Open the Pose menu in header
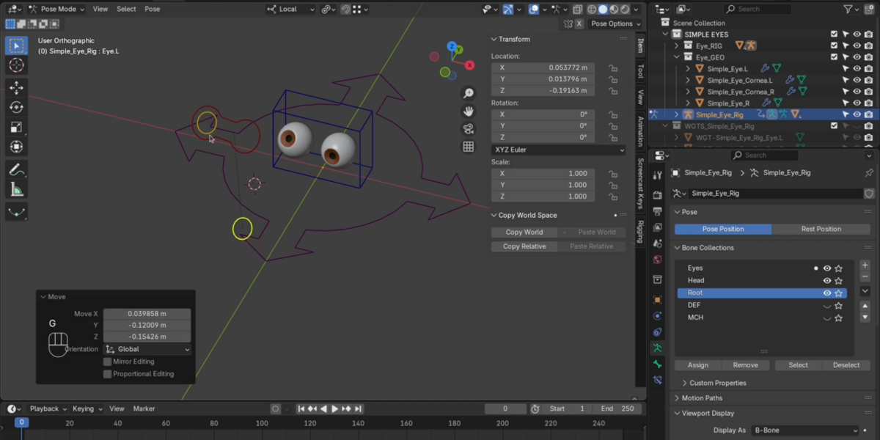 pyautogui.click(x=152, y=9)
